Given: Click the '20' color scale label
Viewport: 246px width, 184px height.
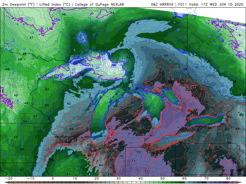Looking at the screenshot, I should point(97,178).
